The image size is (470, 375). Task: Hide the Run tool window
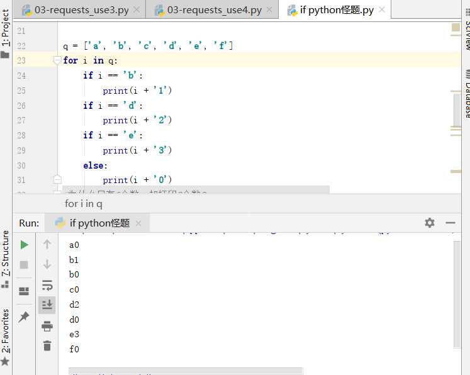450,223
